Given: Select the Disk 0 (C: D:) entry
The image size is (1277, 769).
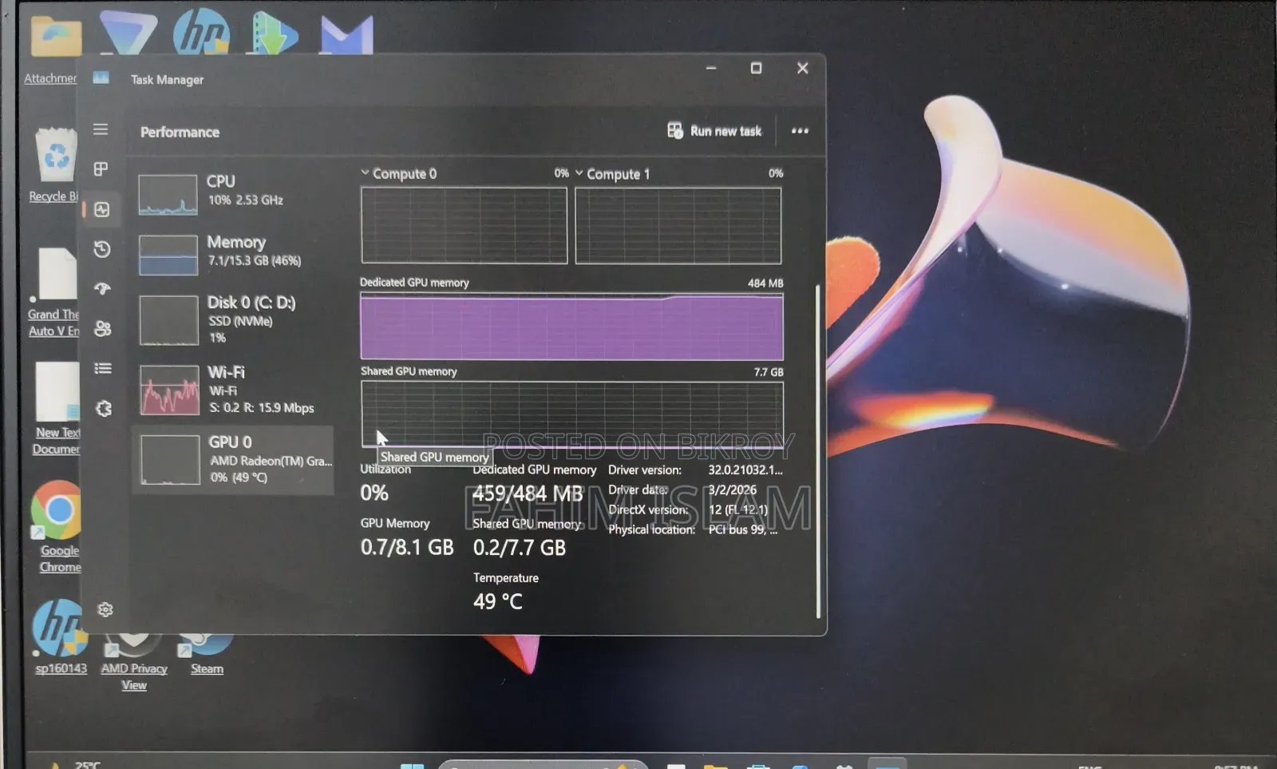Looking at the screenshot, I should coord(233,319).
